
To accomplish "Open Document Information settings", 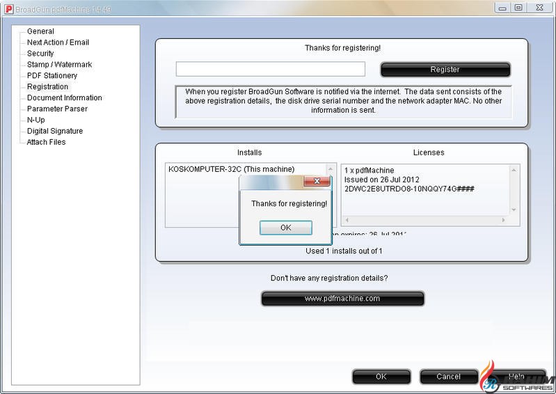I will 65,97.
